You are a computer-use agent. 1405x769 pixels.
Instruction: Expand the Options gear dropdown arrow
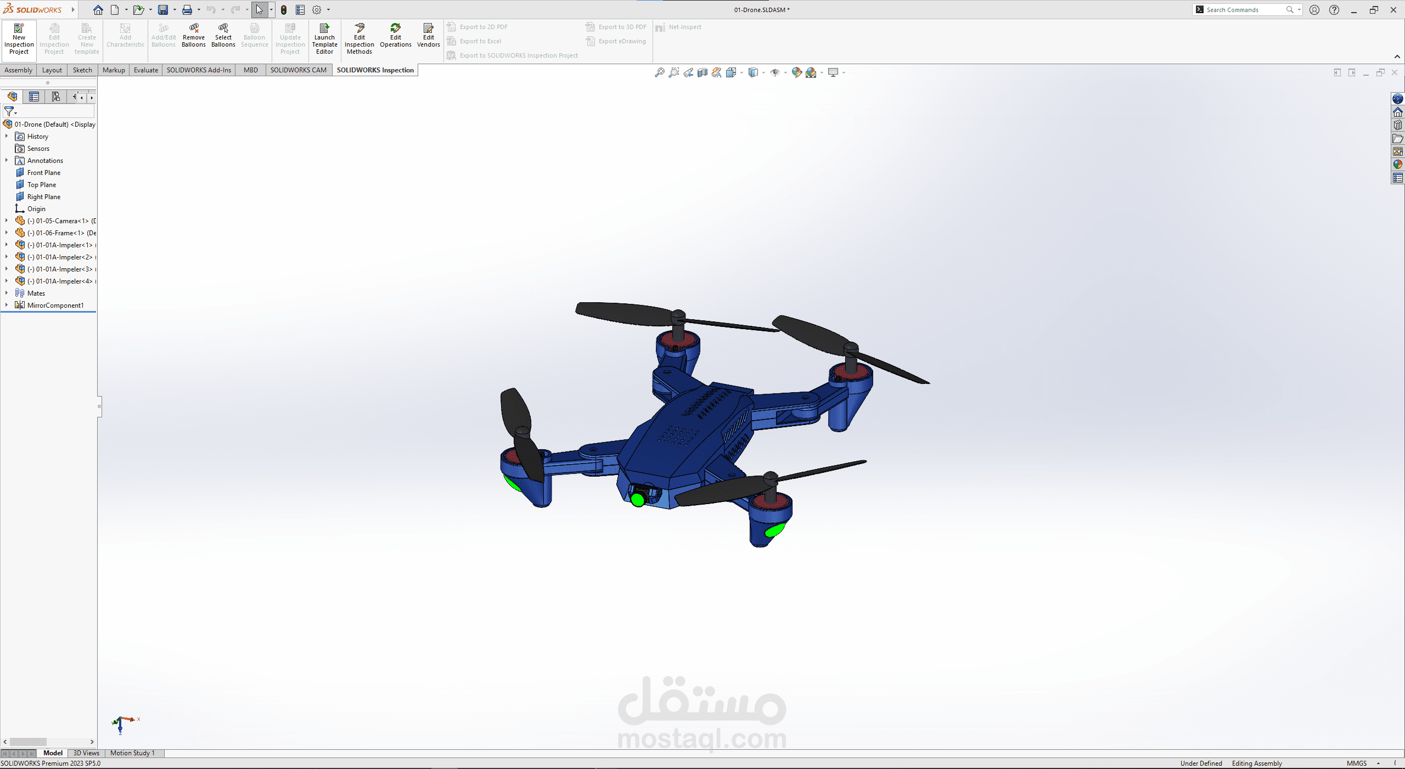coord(329,10)
